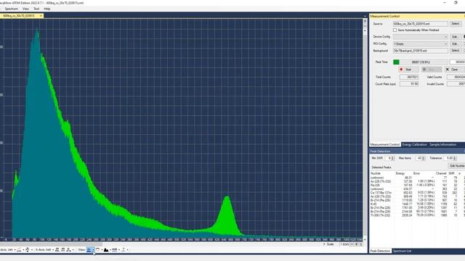Click the last faint toolbar icon

124,250
